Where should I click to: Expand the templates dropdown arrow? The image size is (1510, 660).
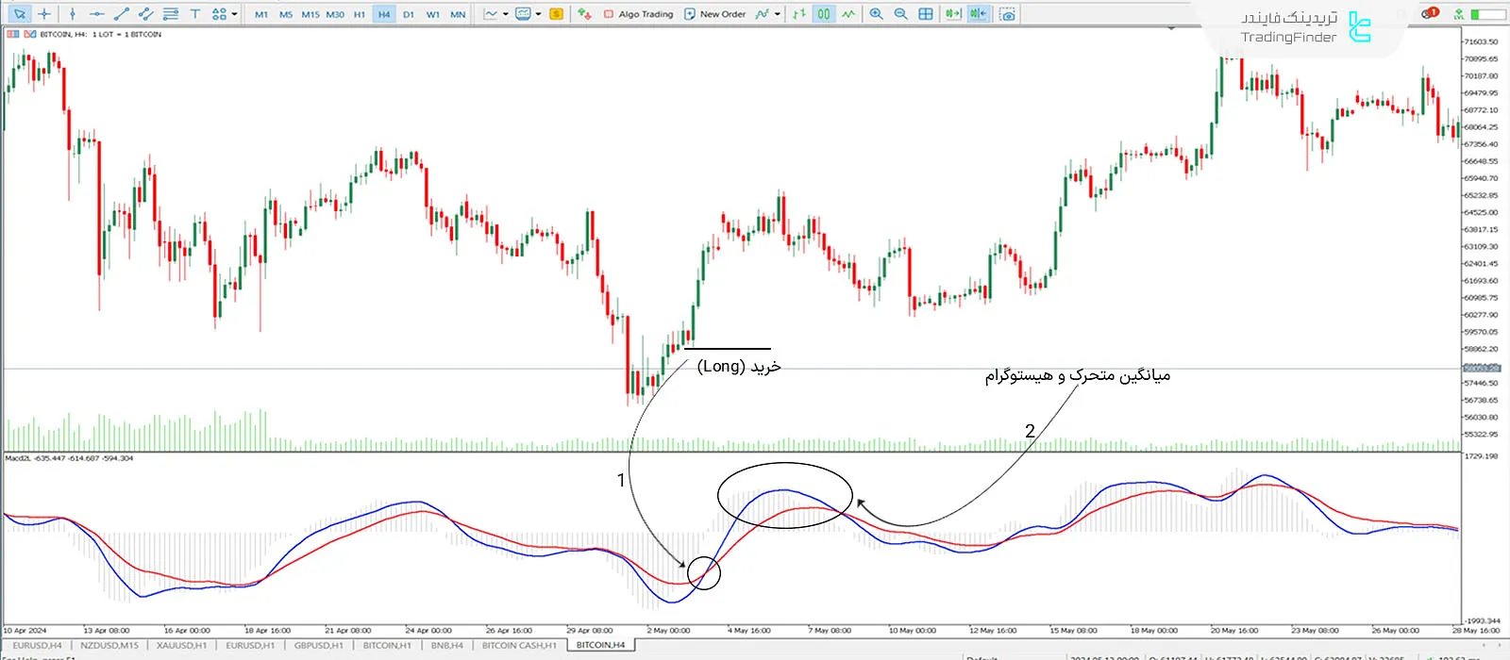[539, 14]
